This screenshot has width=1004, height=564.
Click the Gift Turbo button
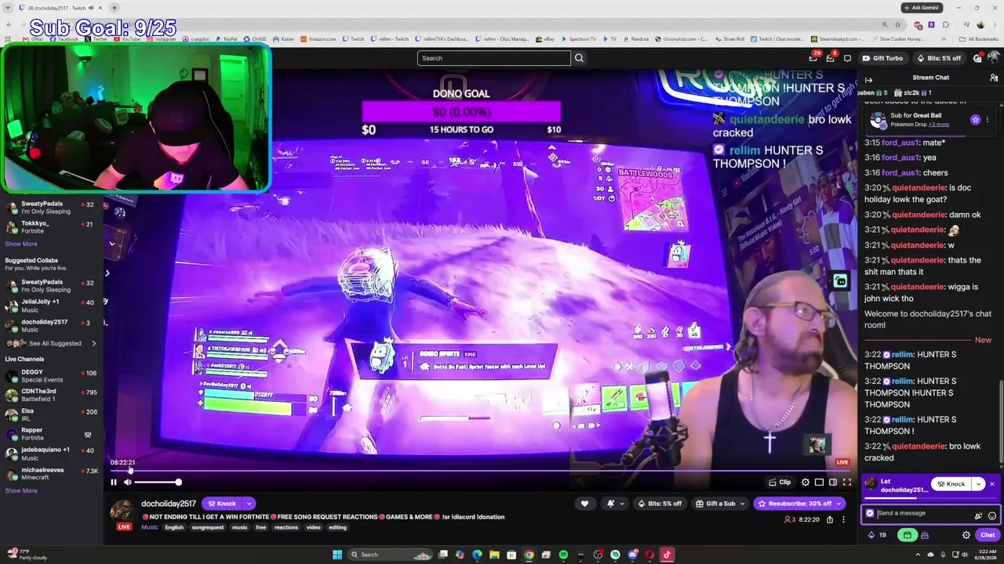pos(882,58)
